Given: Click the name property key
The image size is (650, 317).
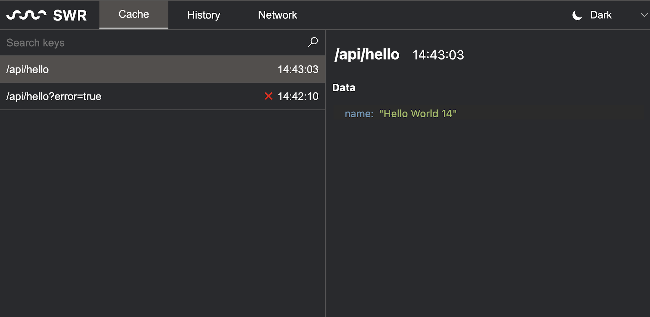Looking at the screenshot, I should pos(359,113).
